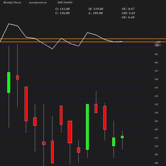Viewport: 166px width, 166px height.
Task: Click the 135 price axis label
Action: pyautogui.click(x=156, y=104)
